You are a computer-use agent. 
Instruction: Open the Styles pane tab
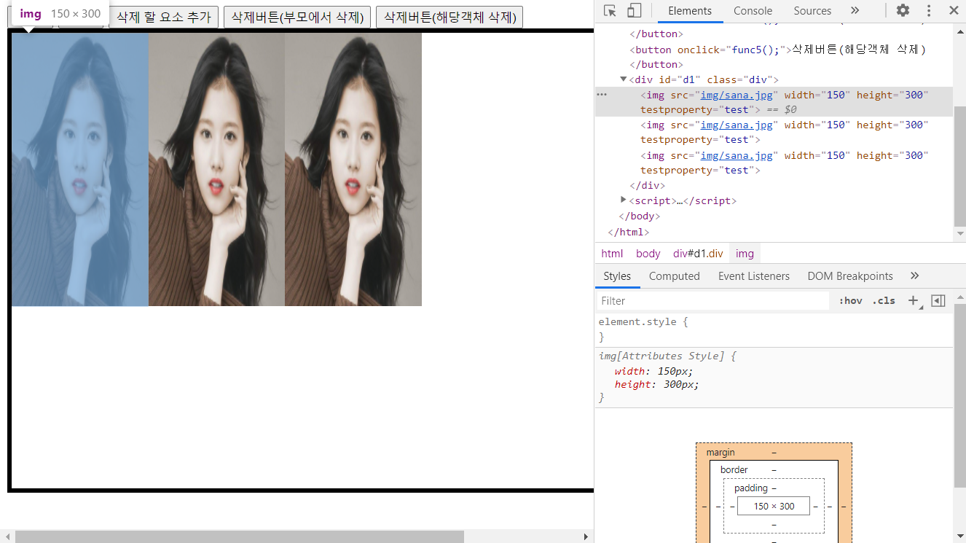tap(617, 276)
